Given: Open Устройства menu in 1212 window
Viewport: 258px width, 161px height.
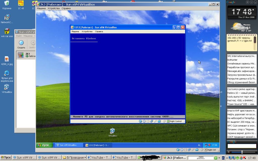Looking at the screenshot, I should pyautogui.click(x=87, y=31).
